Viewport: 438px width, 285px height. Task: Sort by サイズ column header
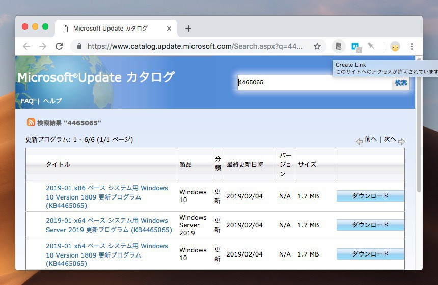[x=307, y=164]
